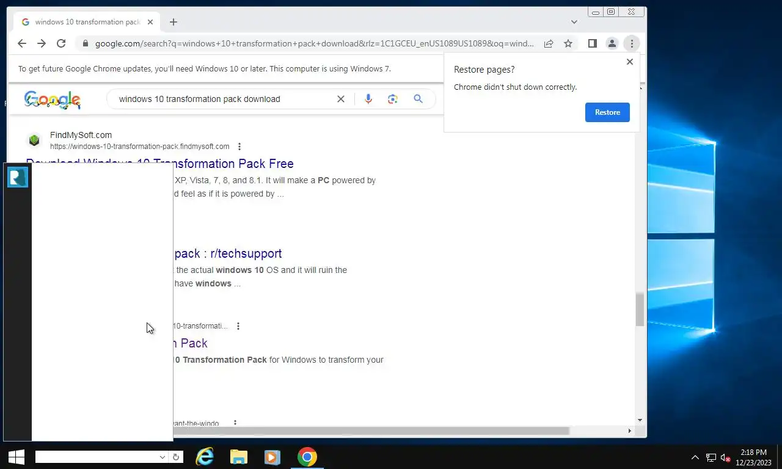Close the windows 10 transformation pack tab
782x469 pixels.
[x=150, y=22]
